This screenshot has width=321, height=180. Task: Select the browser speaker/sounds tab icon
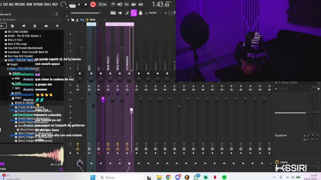24,26
